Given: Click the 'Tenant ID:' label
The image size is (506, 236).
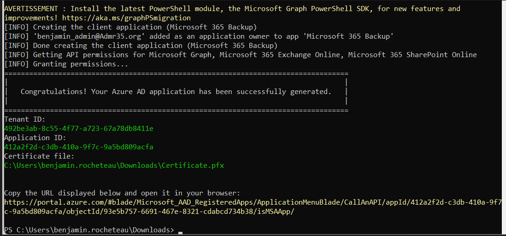Looking at the screenshot, I should [25, 119].
